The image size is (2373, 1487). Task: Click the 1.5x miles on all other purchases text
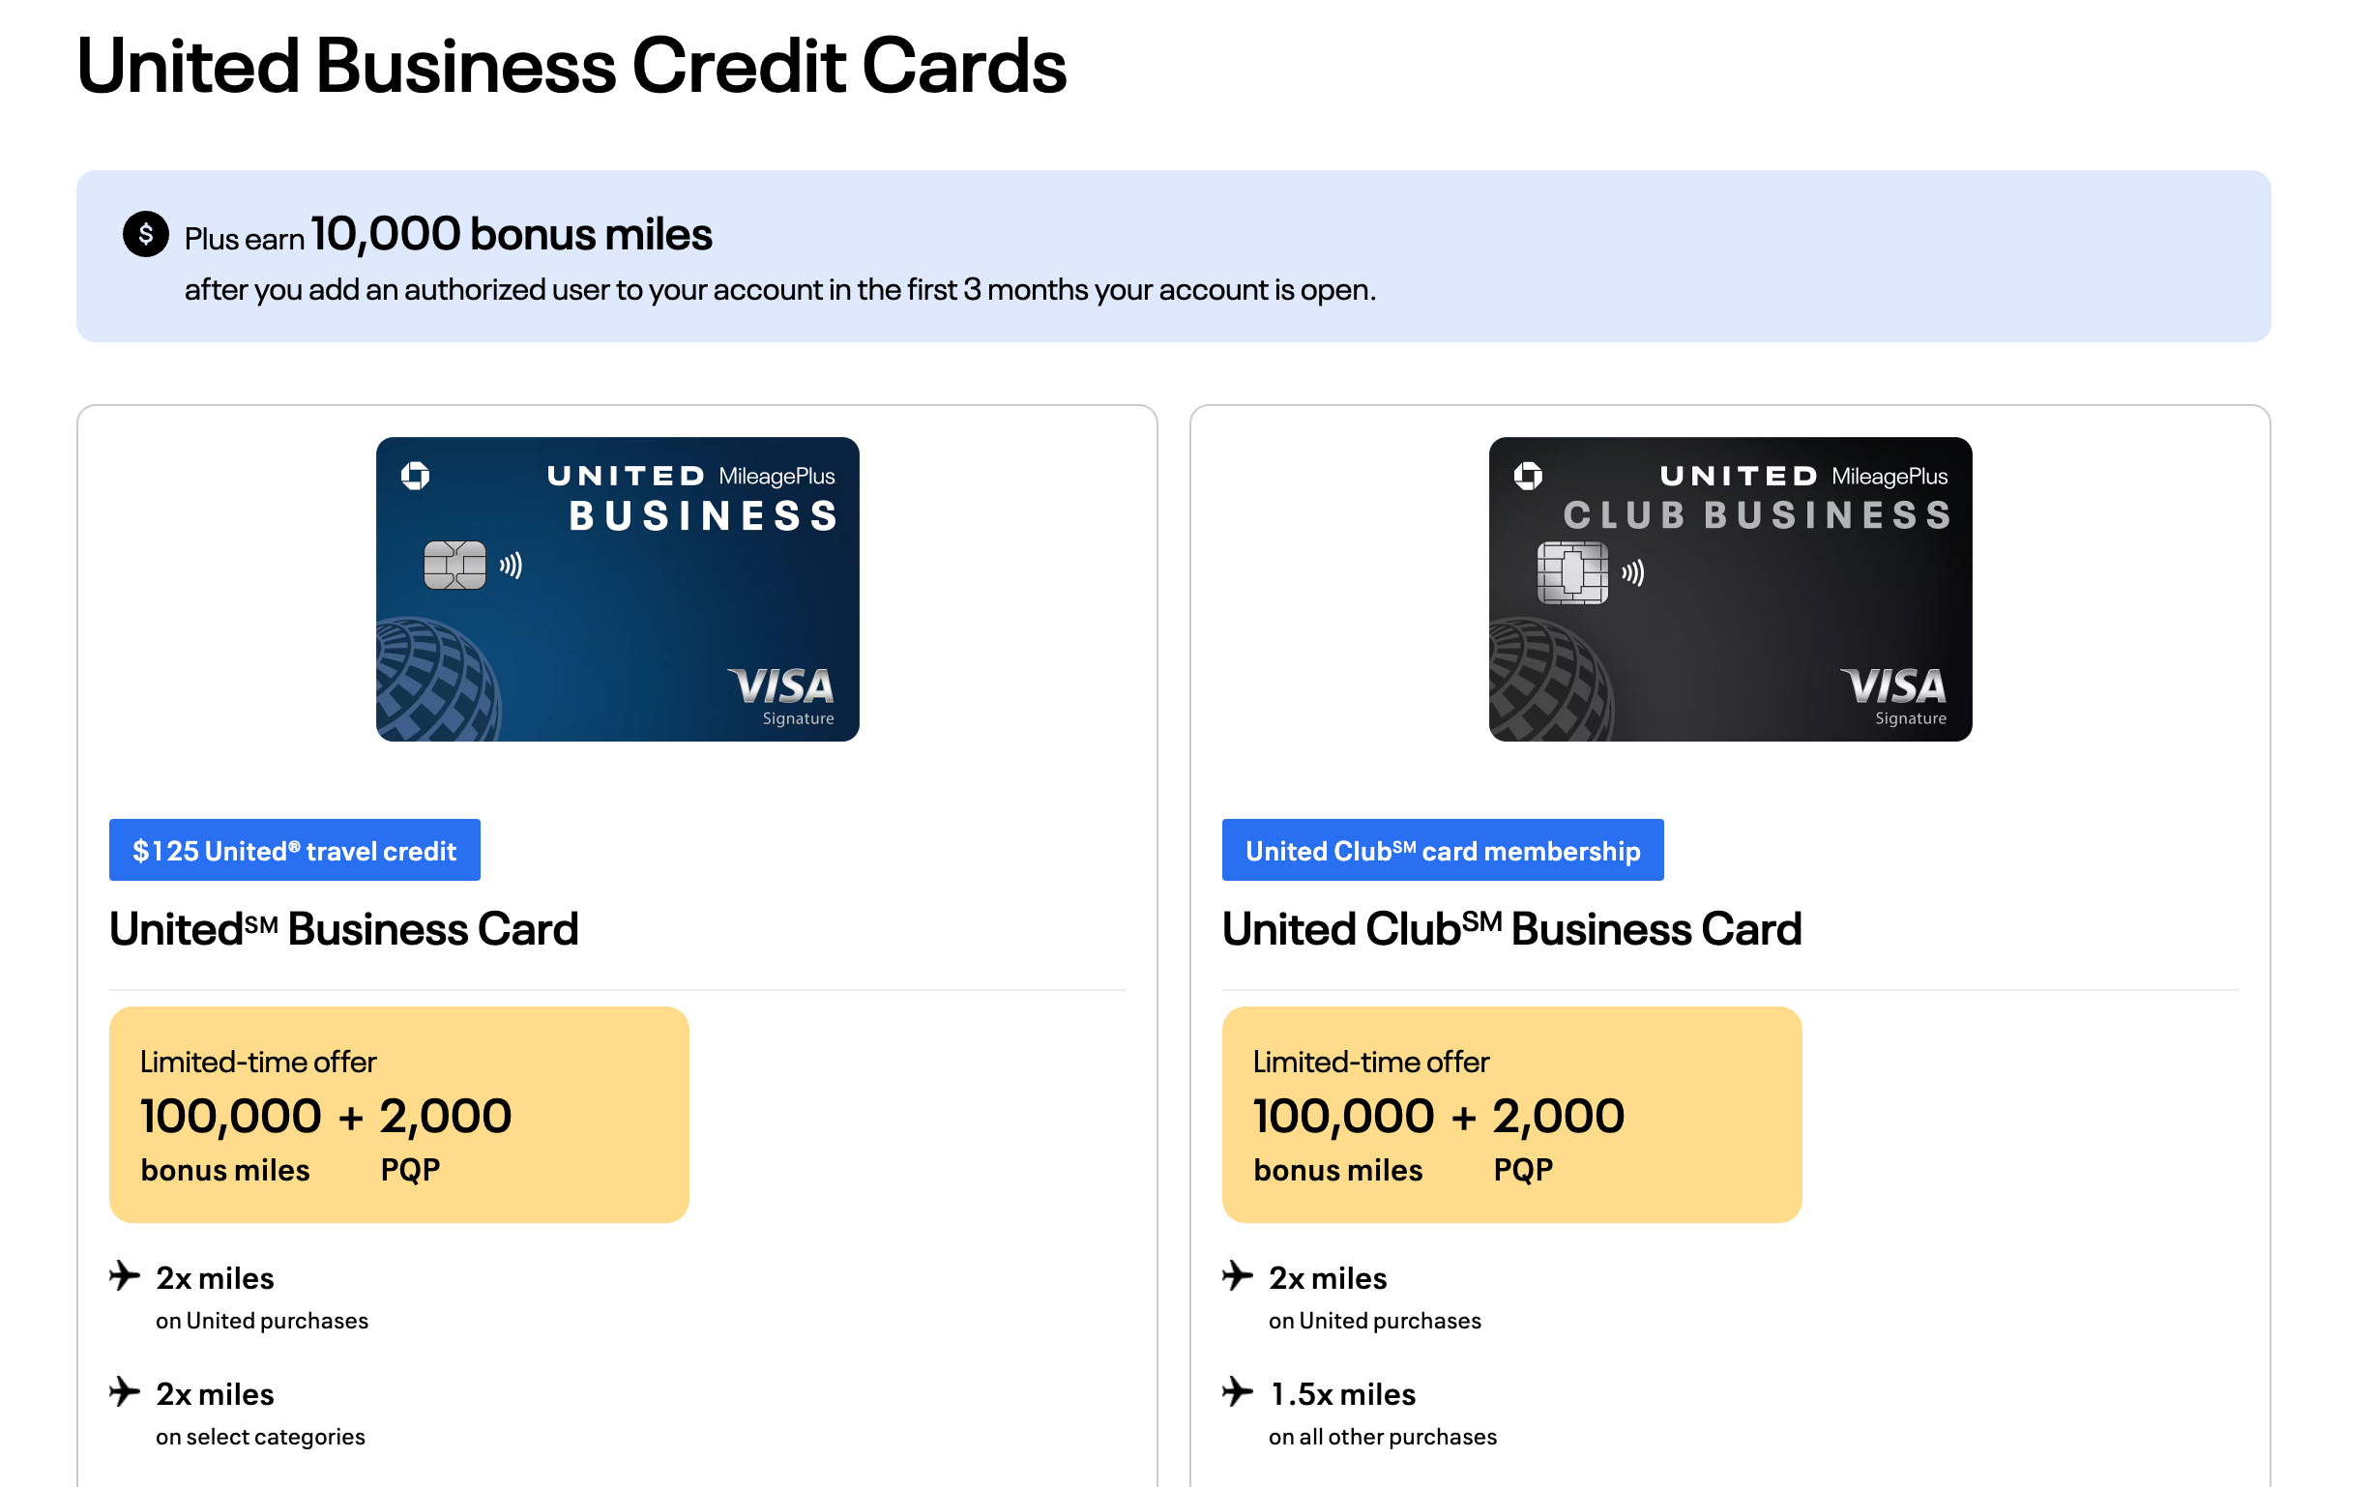(1383, 1414)
